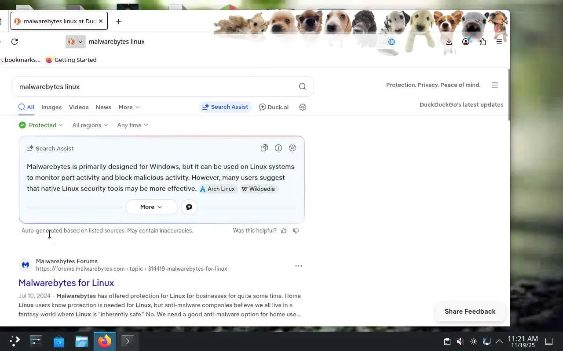Copy the Search Assist answer
This screenshot has width=563, height=351.
pos(264,148)
